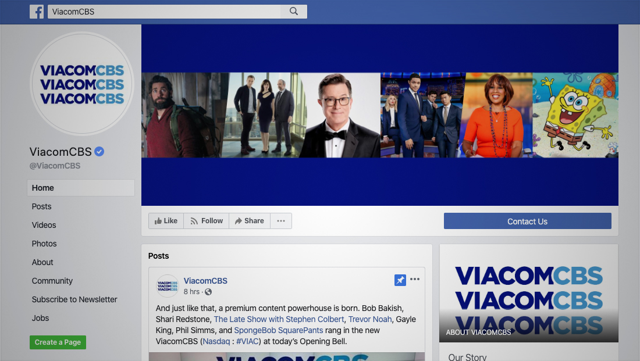
Task: Open the cover photo banner
Action: click(379, 115)
